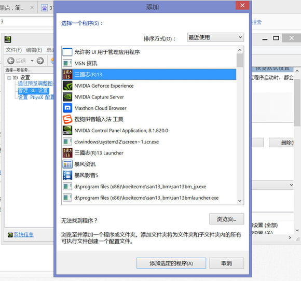Screen dimensions: 301x281
Task: Select the Sogou pinyin input tool icon
Action: [x=67, y=119]
